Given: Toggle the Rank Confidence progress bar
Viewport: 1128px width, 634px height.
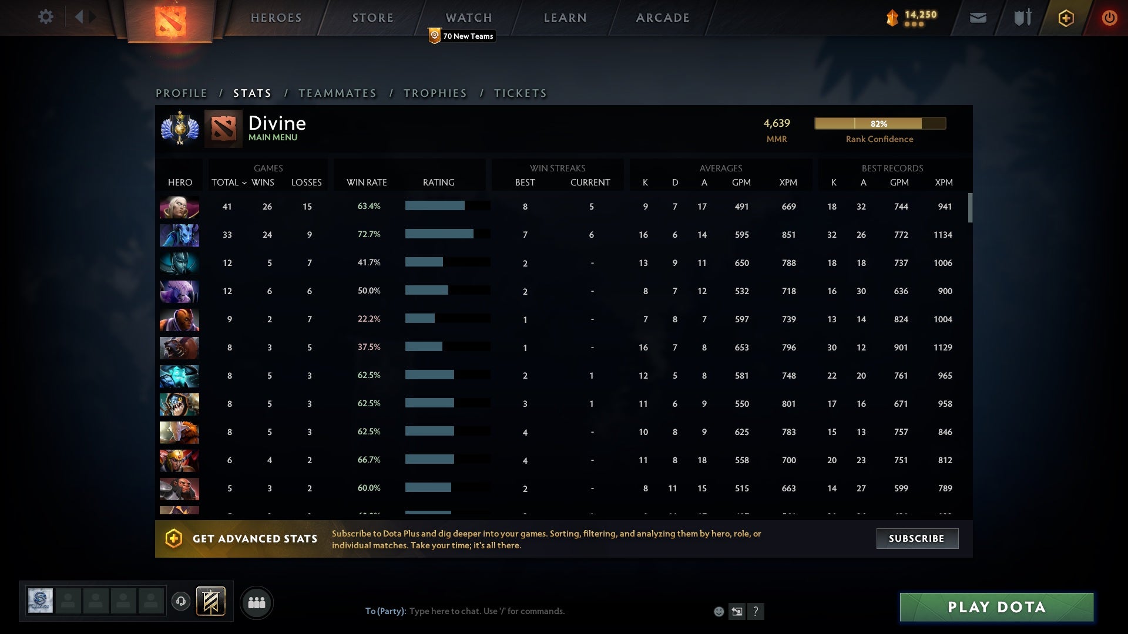Looking at the screenshot, I should (879, 124).
